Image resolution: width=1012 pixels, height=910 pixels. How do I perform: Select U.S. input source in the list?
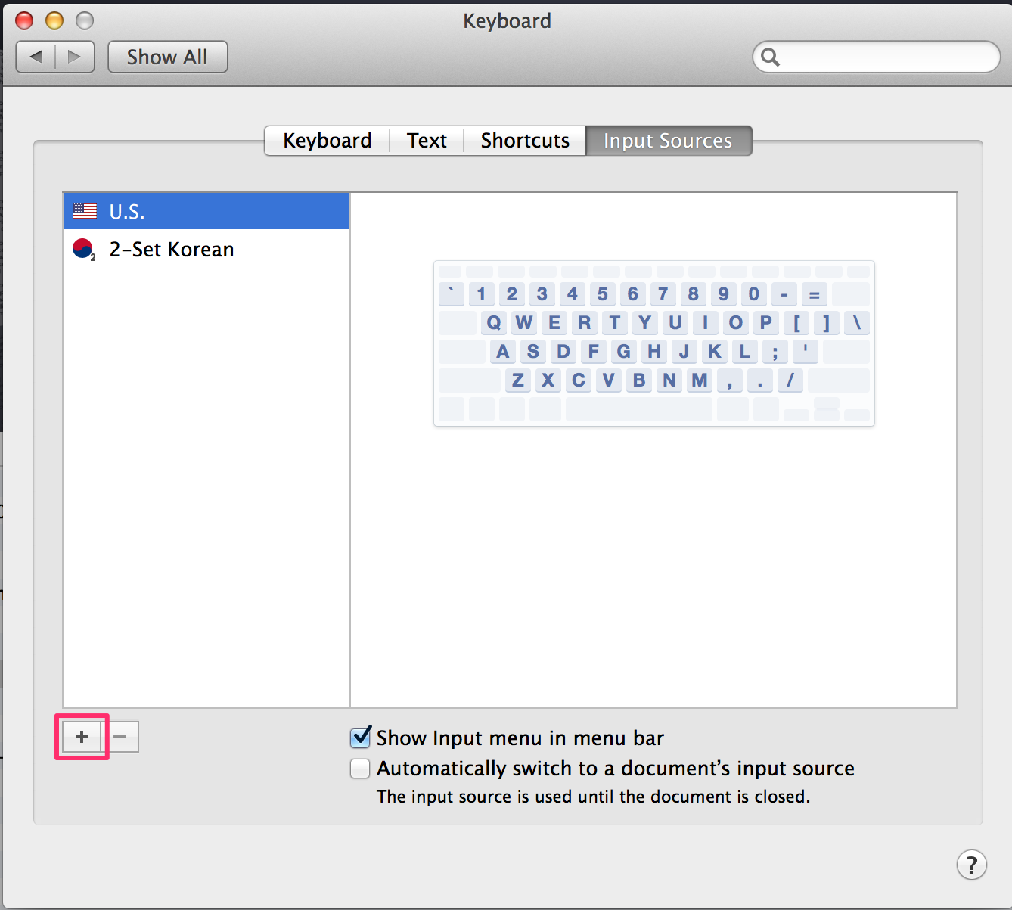[127, 211]
